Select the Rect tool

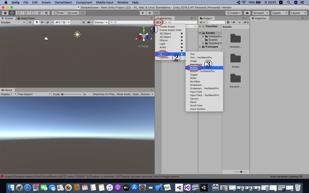(33, 13)
